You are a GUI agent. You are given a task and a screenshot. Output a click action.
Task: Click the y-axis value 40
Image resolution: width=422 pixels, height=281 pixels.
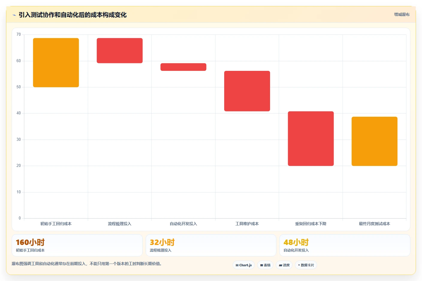(19, 113)
